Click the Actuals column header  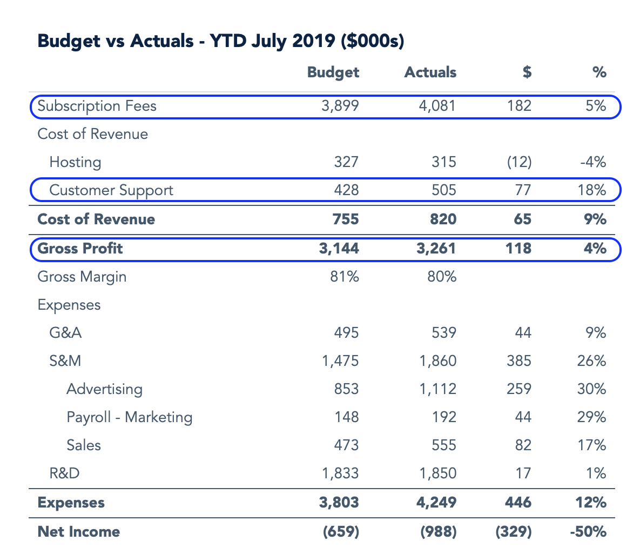tap(430, 72)
